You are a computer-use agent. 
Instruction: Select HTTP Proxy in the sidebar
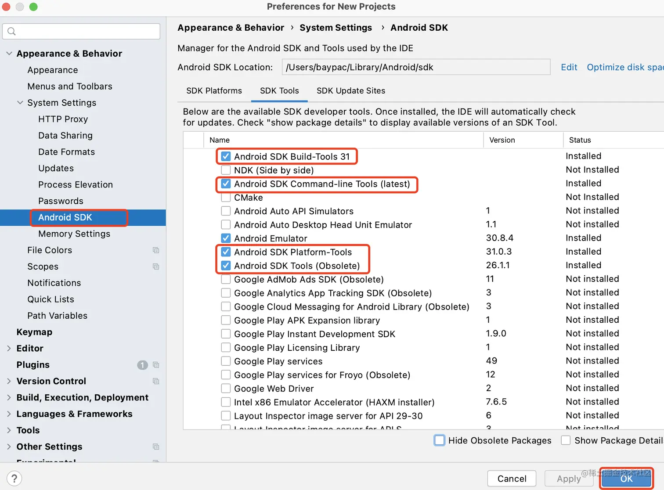coord(63,119)
